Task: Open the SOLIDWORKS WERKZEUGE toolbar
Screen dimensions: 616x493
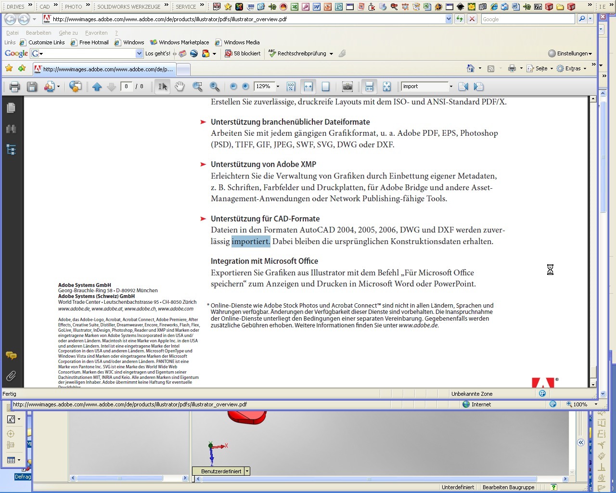Action: click(128, 6)
